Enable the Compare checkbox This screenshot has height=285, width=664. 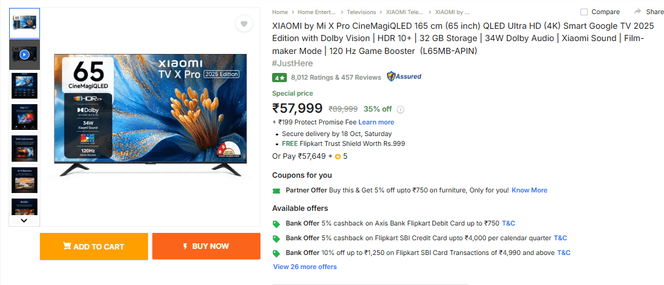coord(584,12)
